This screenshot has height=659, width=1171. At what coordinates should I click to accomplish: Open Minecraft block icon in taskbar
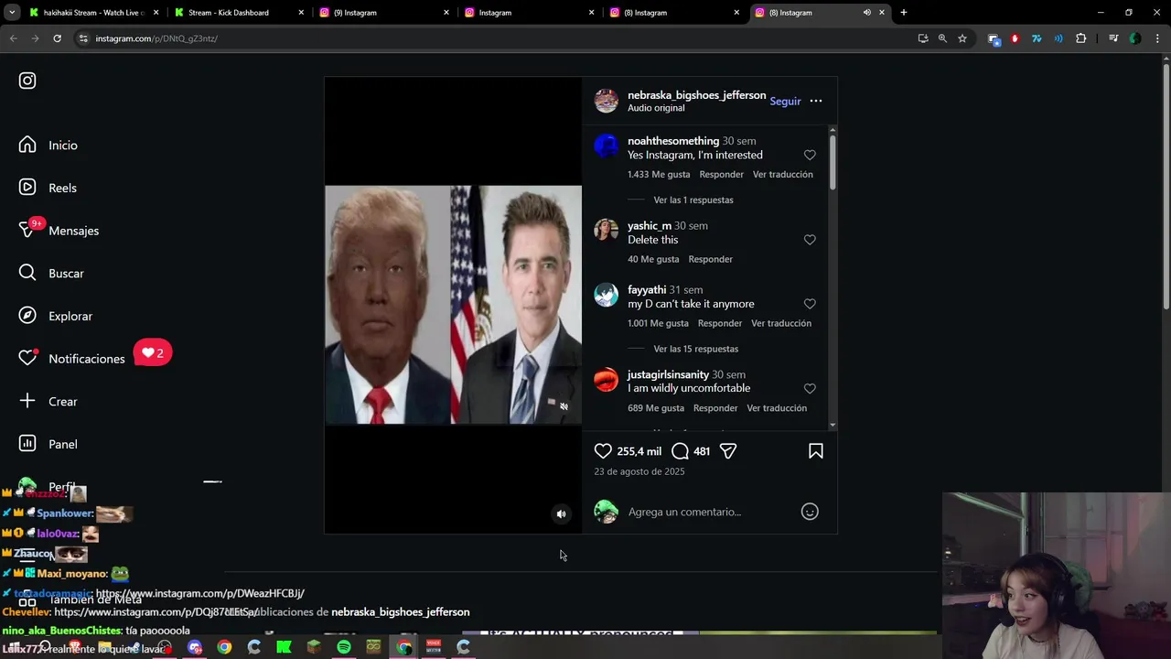tap(314, 647)
